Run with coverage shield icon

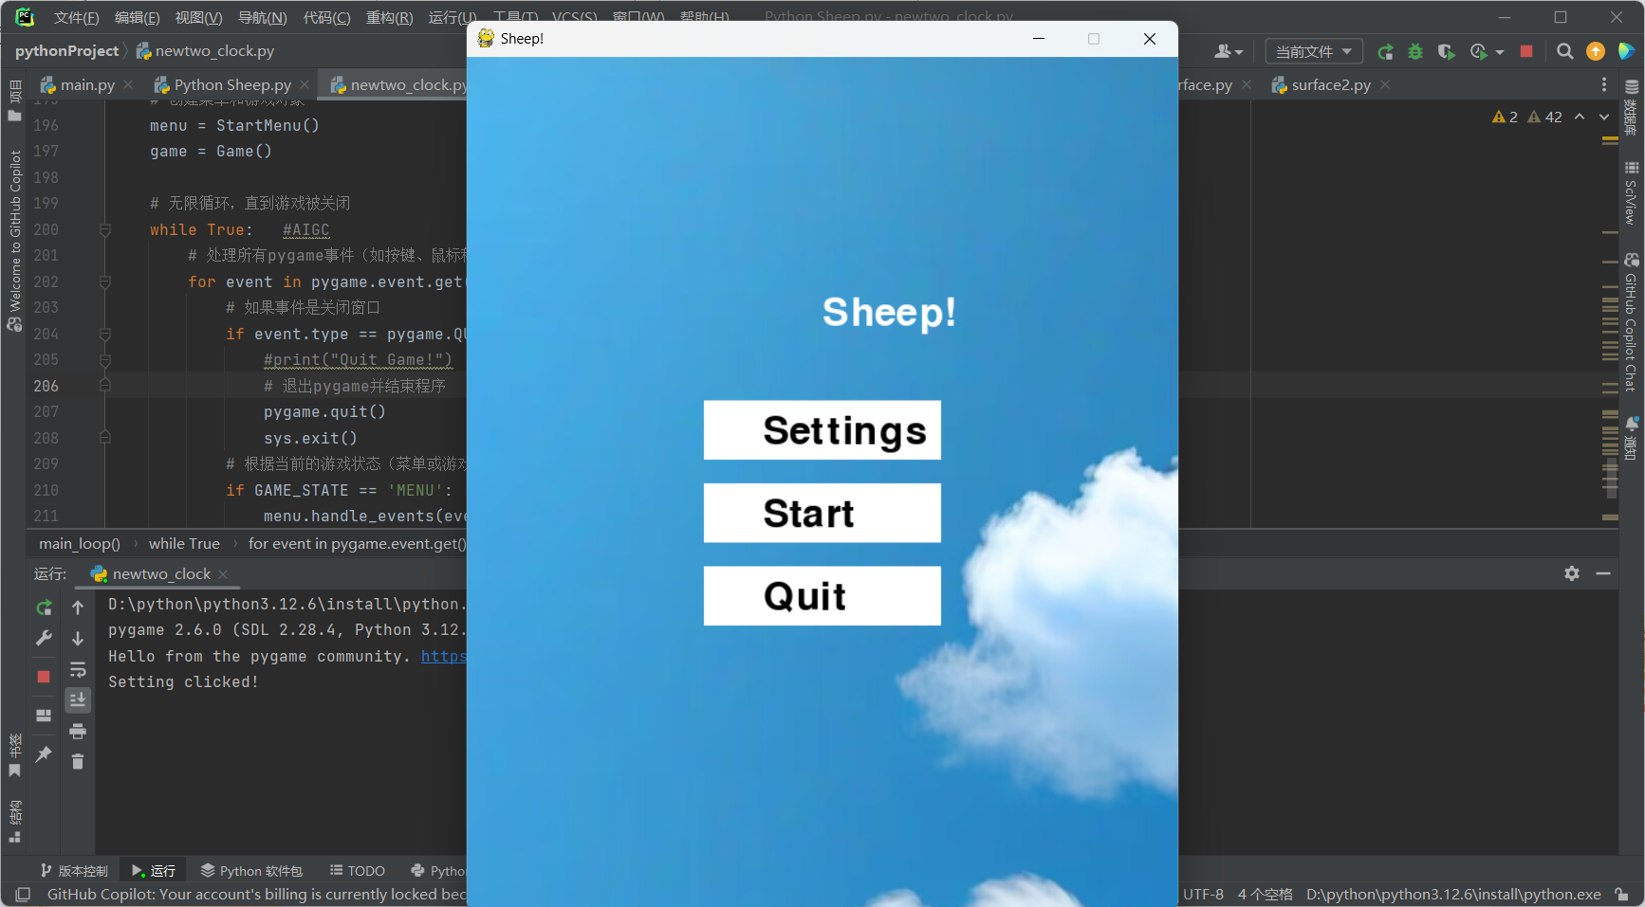[x=1446, y=51]
